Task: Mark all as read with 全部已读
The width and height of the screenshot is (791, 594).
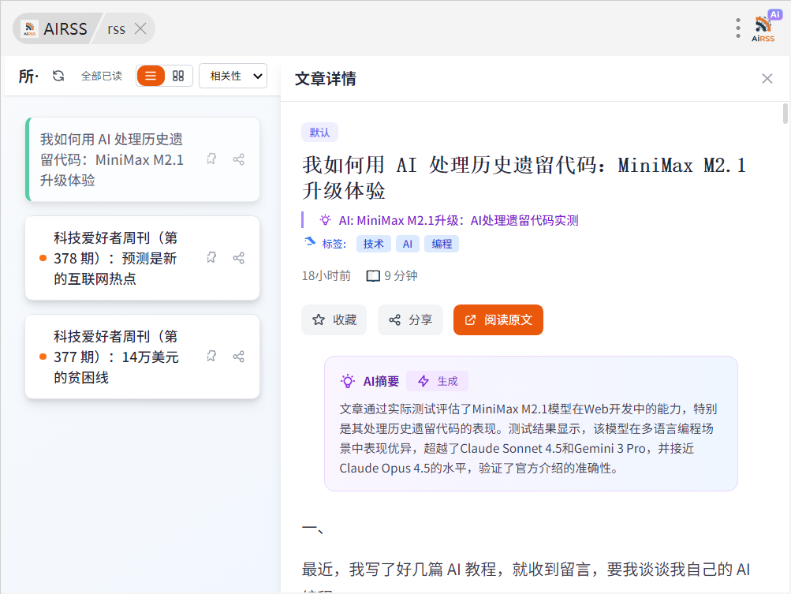Action: coord(102,76)
